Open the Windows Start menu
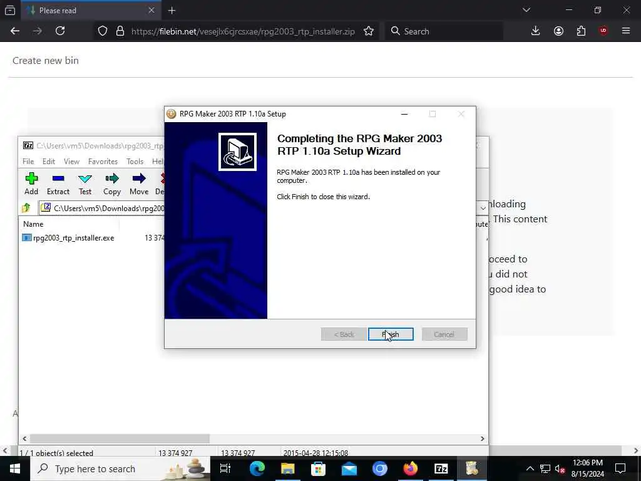The width and height of the screenshot is (641, 481). click(x=15, y=468)
